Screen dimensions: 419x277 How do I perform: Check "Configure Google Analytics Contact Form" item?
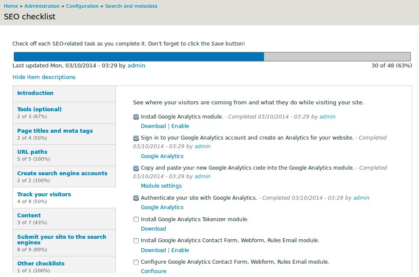point(136,262)
